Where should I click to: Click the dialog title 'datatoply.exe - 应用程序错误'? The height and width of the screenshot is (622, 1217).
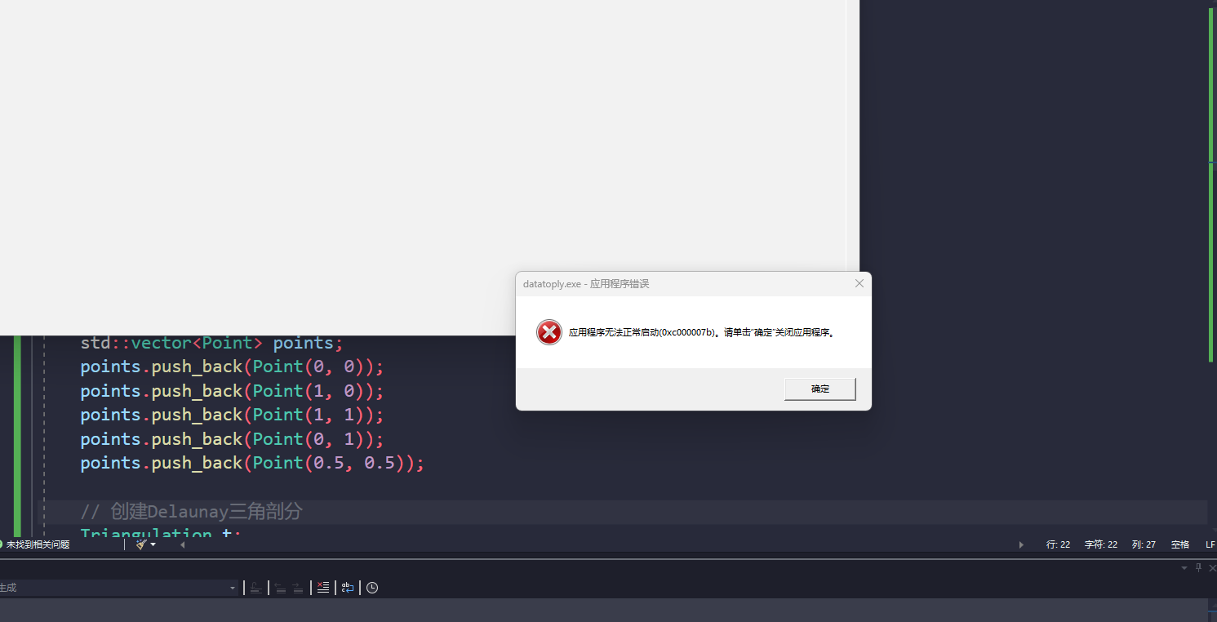pyautogui.click(x=586, y=284)
